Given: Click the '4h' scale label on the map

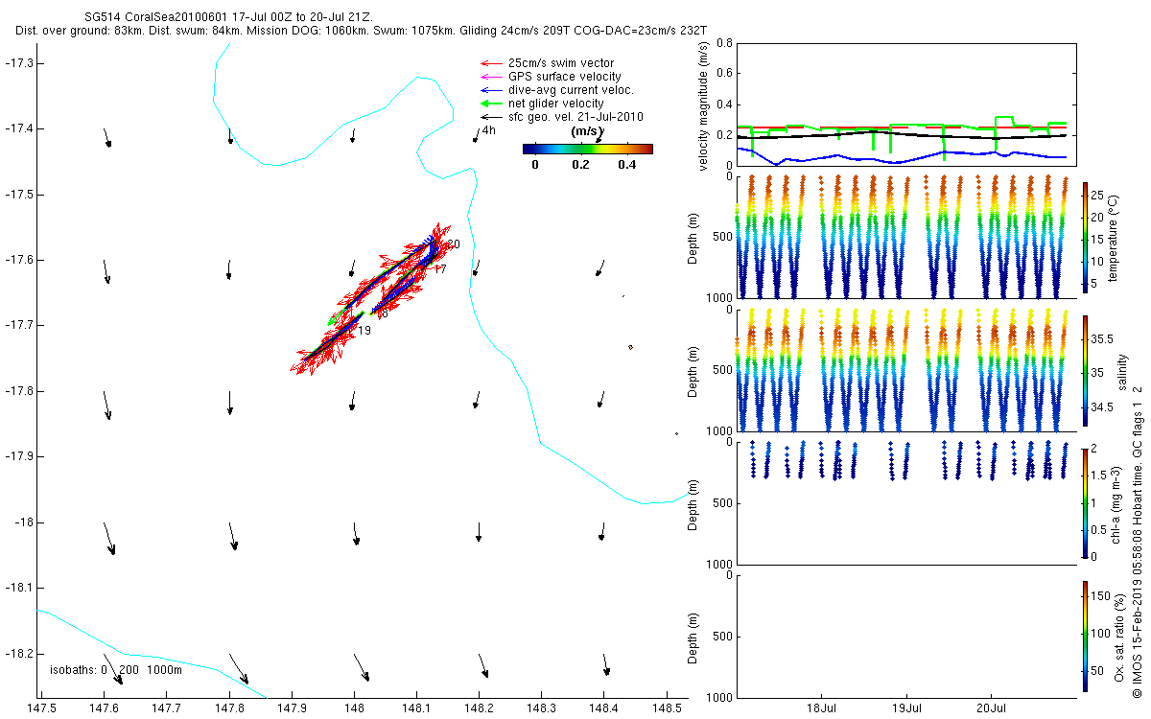Looking at the screenshot, I should (x=489, y=130).
